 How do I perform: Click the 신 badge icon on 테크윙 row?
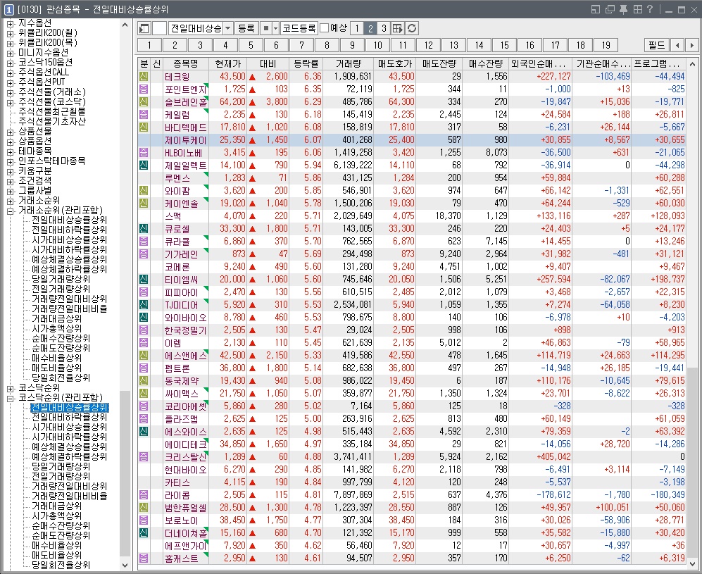point(143,76)
